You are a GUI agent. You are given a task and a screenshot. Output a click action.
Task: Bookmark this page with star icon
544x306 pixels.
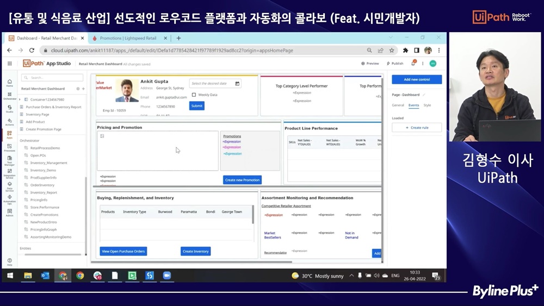392,50
